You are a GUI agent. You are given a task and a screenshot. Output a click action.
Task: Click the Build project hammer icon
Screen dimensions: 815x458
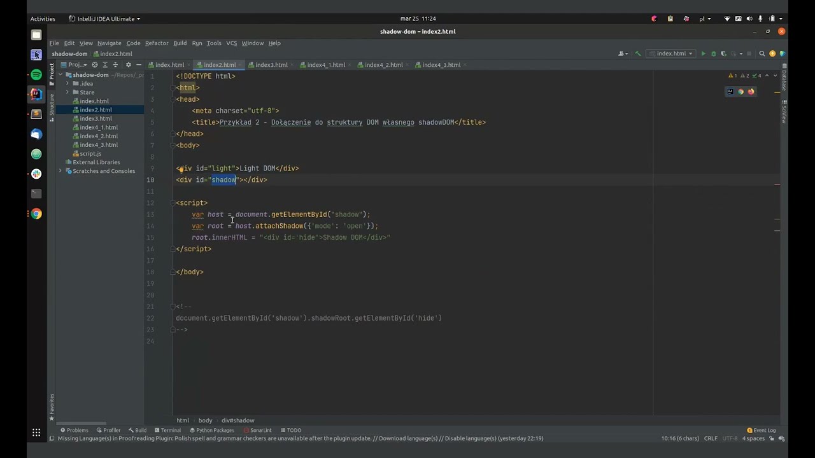click(637, 53)
